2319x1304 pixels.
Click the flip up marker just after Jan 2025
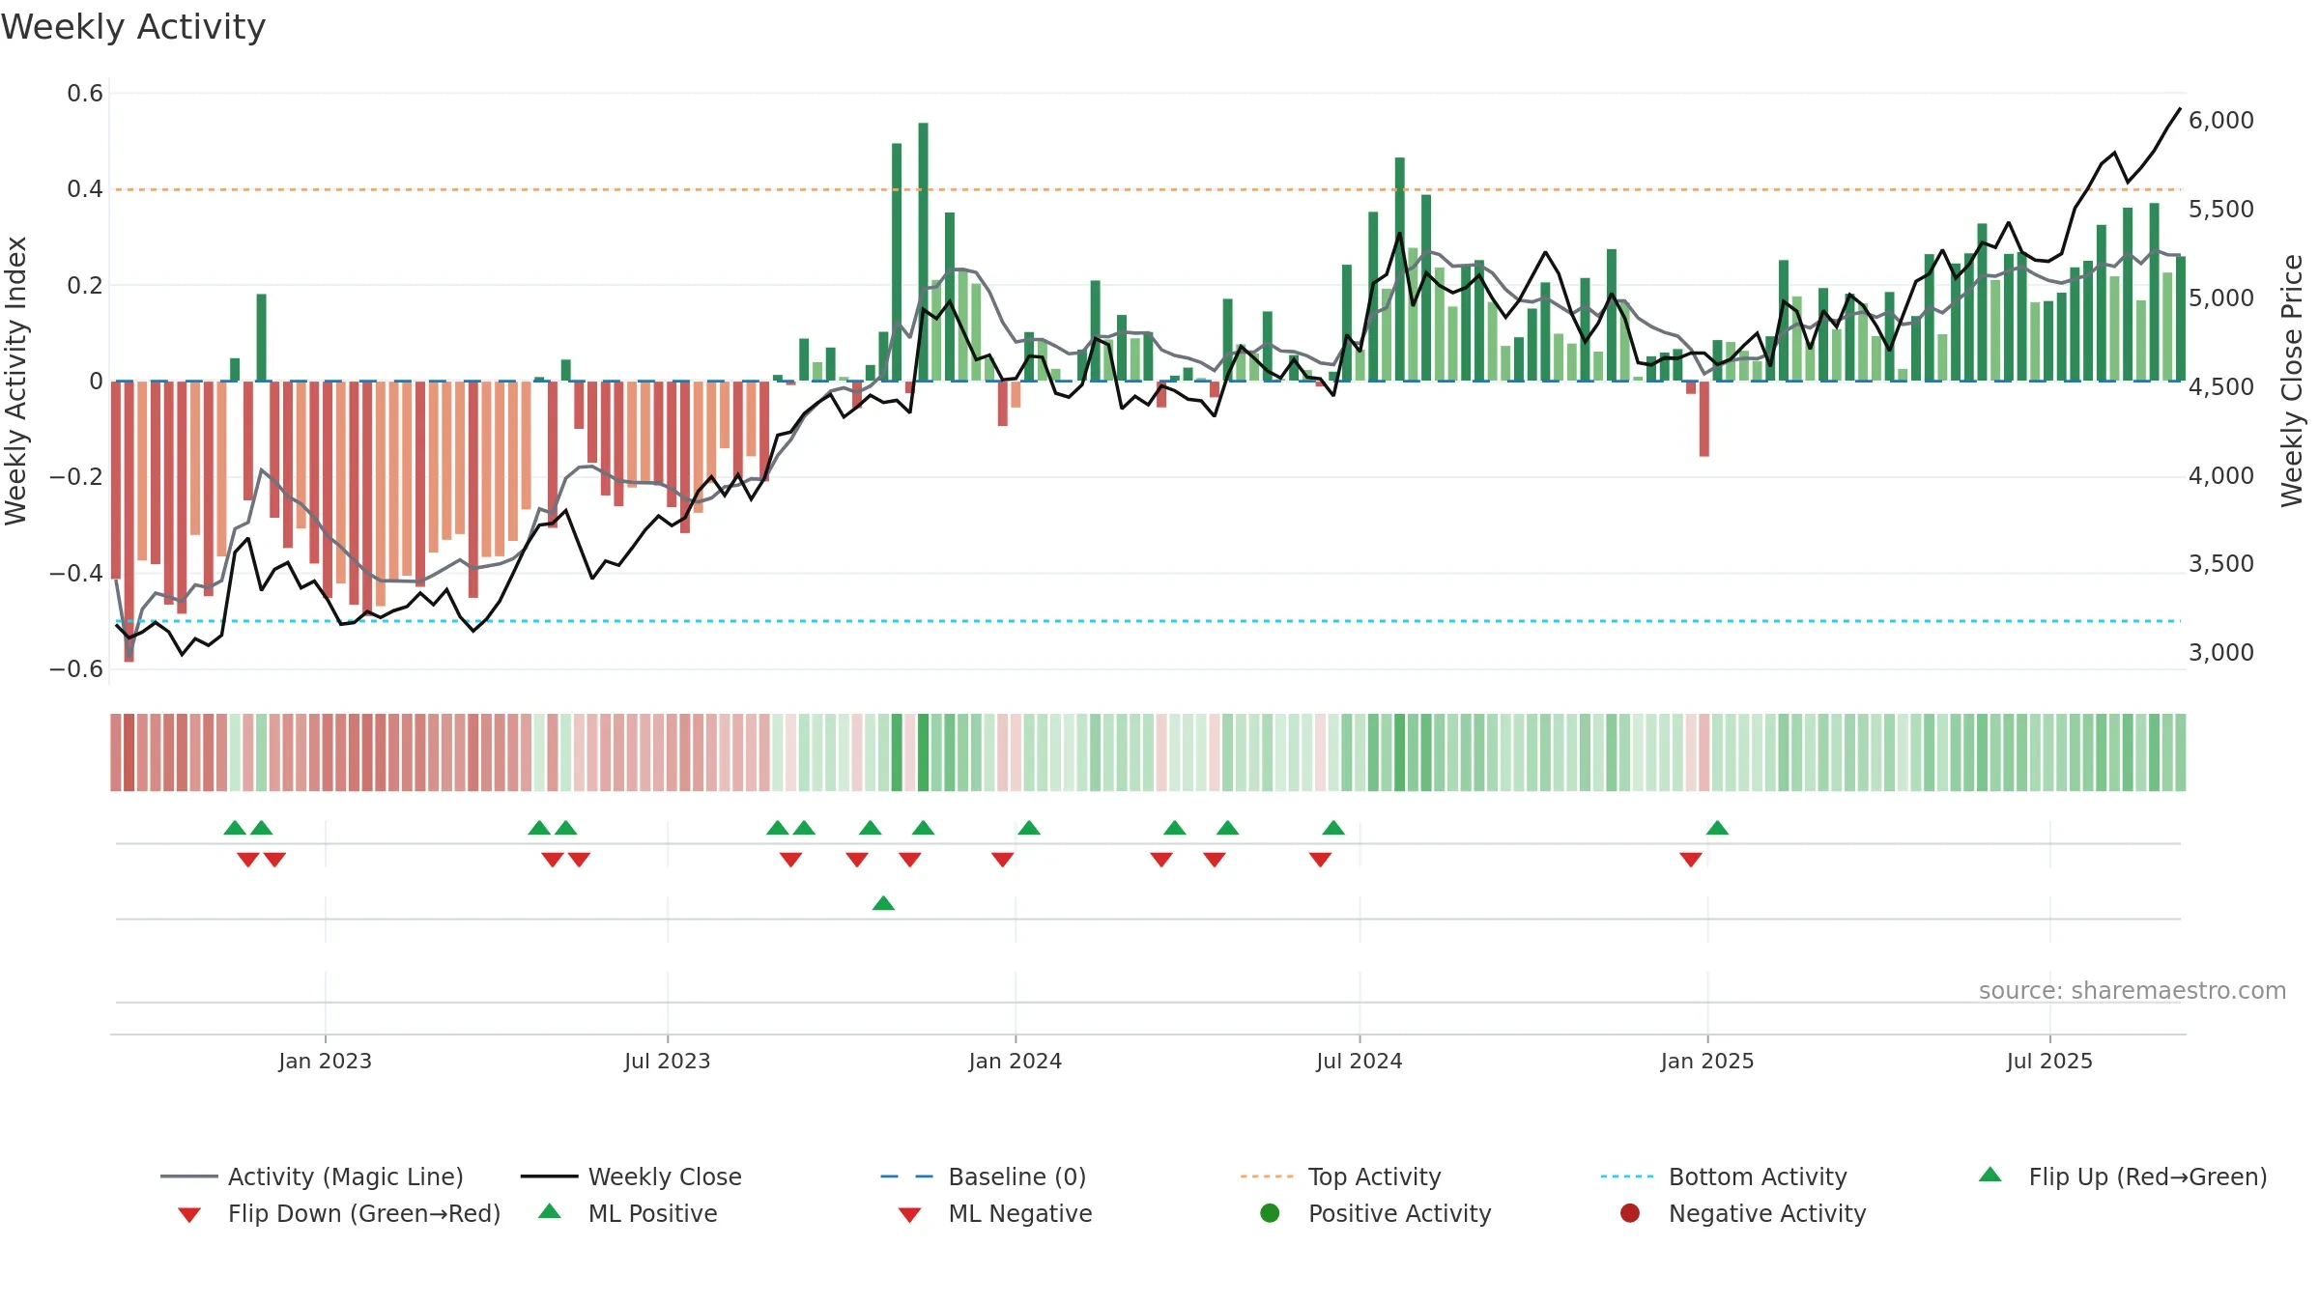point(1717,828)
